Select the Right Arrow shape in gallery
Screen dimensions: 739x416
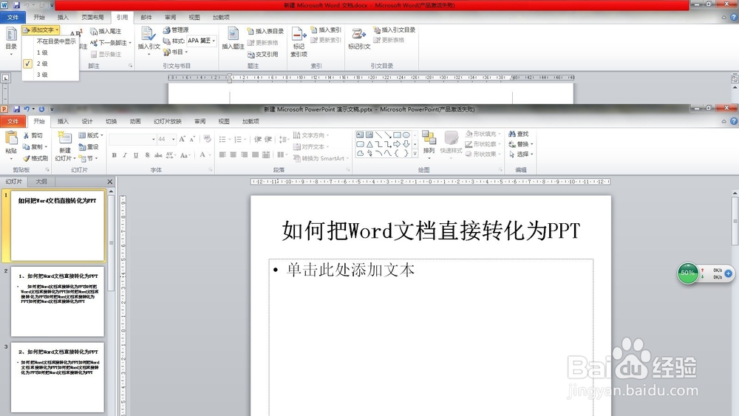point(397,144)
